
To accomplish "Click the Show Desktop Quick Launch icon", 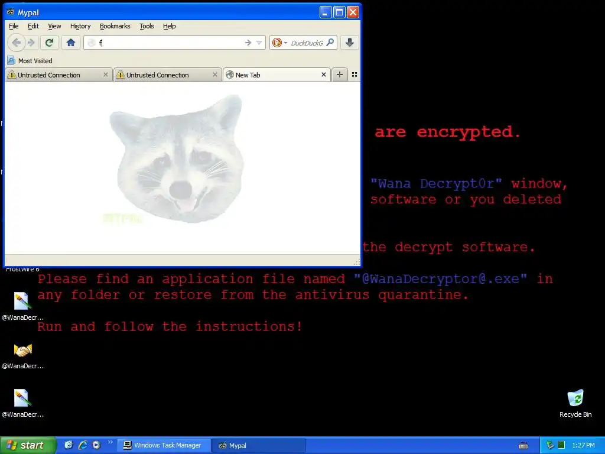I will click(x=69, y=445).
